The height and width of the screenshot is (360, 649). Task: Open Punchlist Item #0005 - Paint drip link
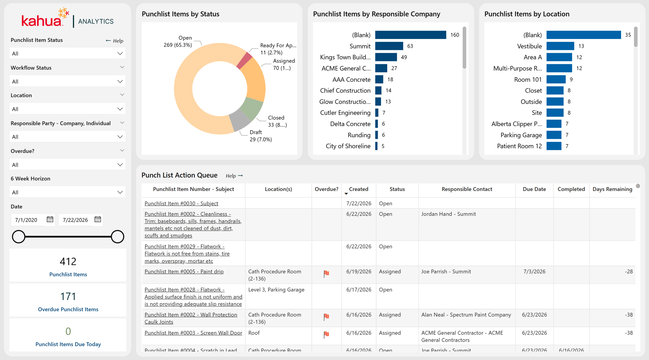point(184,271)
